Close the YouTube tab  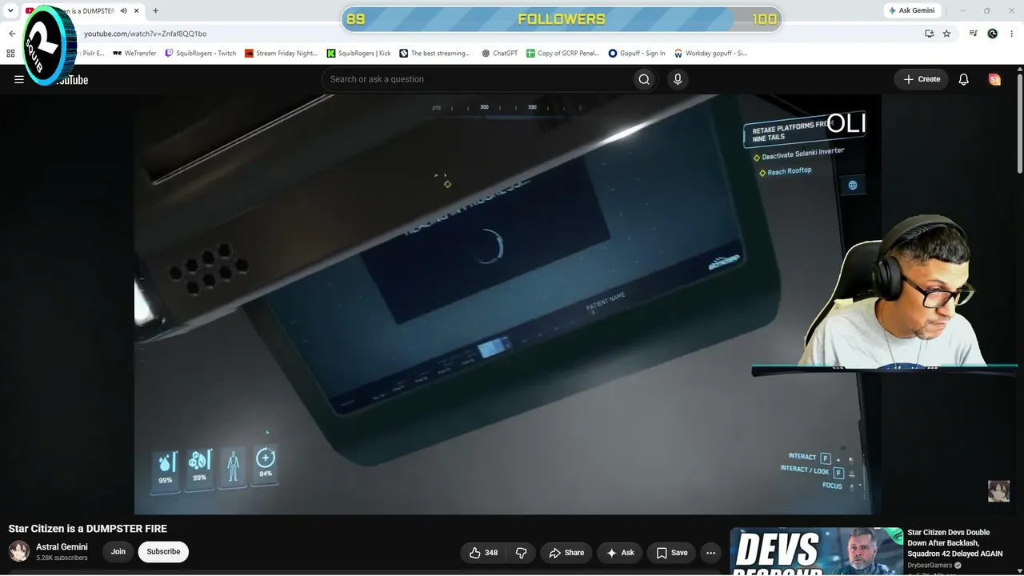pos(138,11)
